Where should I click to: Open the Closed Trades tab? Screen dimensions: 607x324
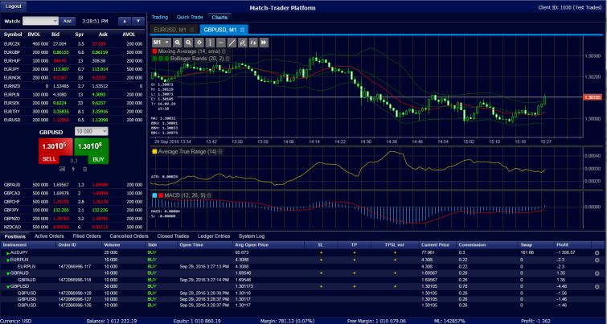pyautogui.click(x=173, y=236)
